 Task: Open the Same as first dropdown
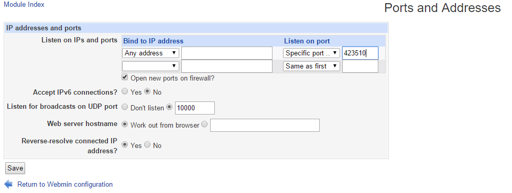coord(311,66)
